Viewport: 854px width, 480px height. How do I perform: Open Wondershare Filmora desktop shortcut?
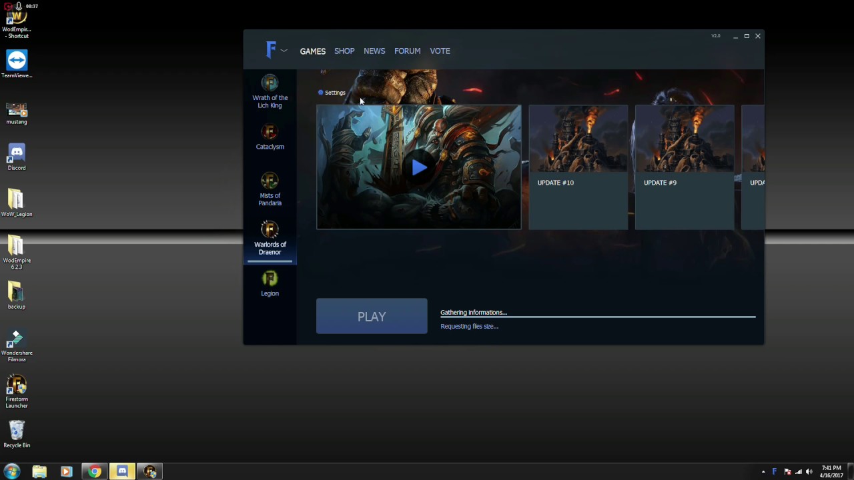click(17, 345)
